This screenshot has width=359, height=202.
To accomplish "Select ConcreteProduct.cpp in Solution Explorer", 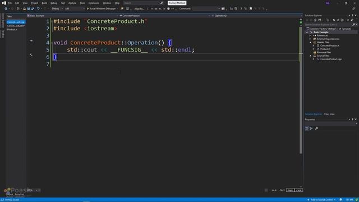I will click(x=330, y=59).
